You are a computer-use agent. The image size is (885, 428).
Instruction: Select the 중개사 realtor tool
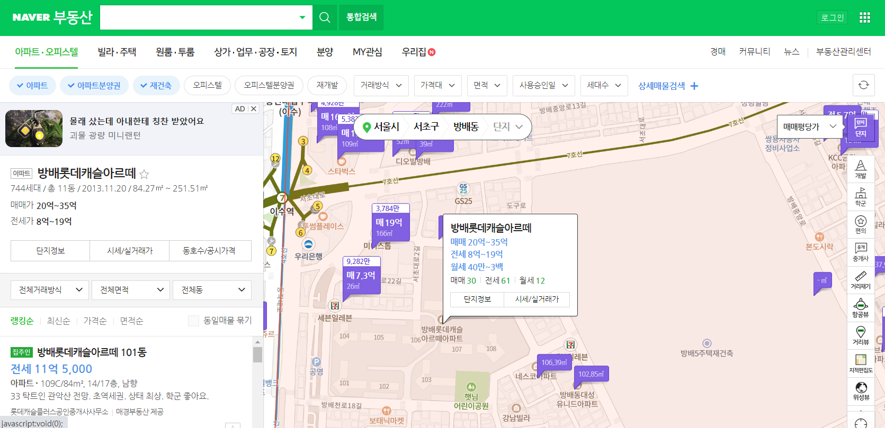pyautogui.click(x=861, y=252)
